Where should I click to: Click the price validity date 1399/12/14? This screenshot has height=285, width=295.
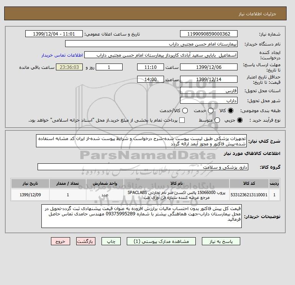[209, 79]
